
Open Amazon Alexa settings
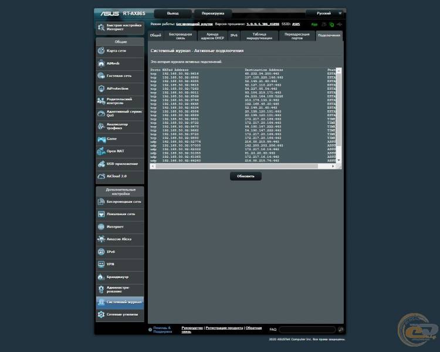pos(120,239)
